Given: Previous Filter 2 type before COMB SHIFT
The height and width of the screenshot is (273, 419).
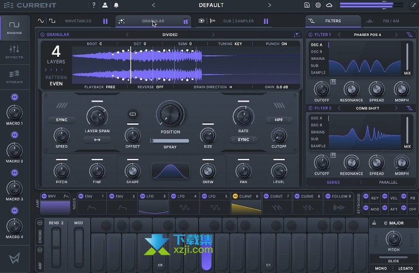Looking at the screenshot, I should tap(339, 108).
